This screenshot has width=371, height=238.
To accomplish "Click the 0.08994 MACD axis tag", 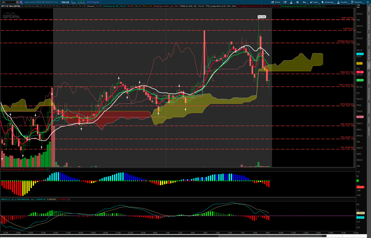I will [360, 213].
